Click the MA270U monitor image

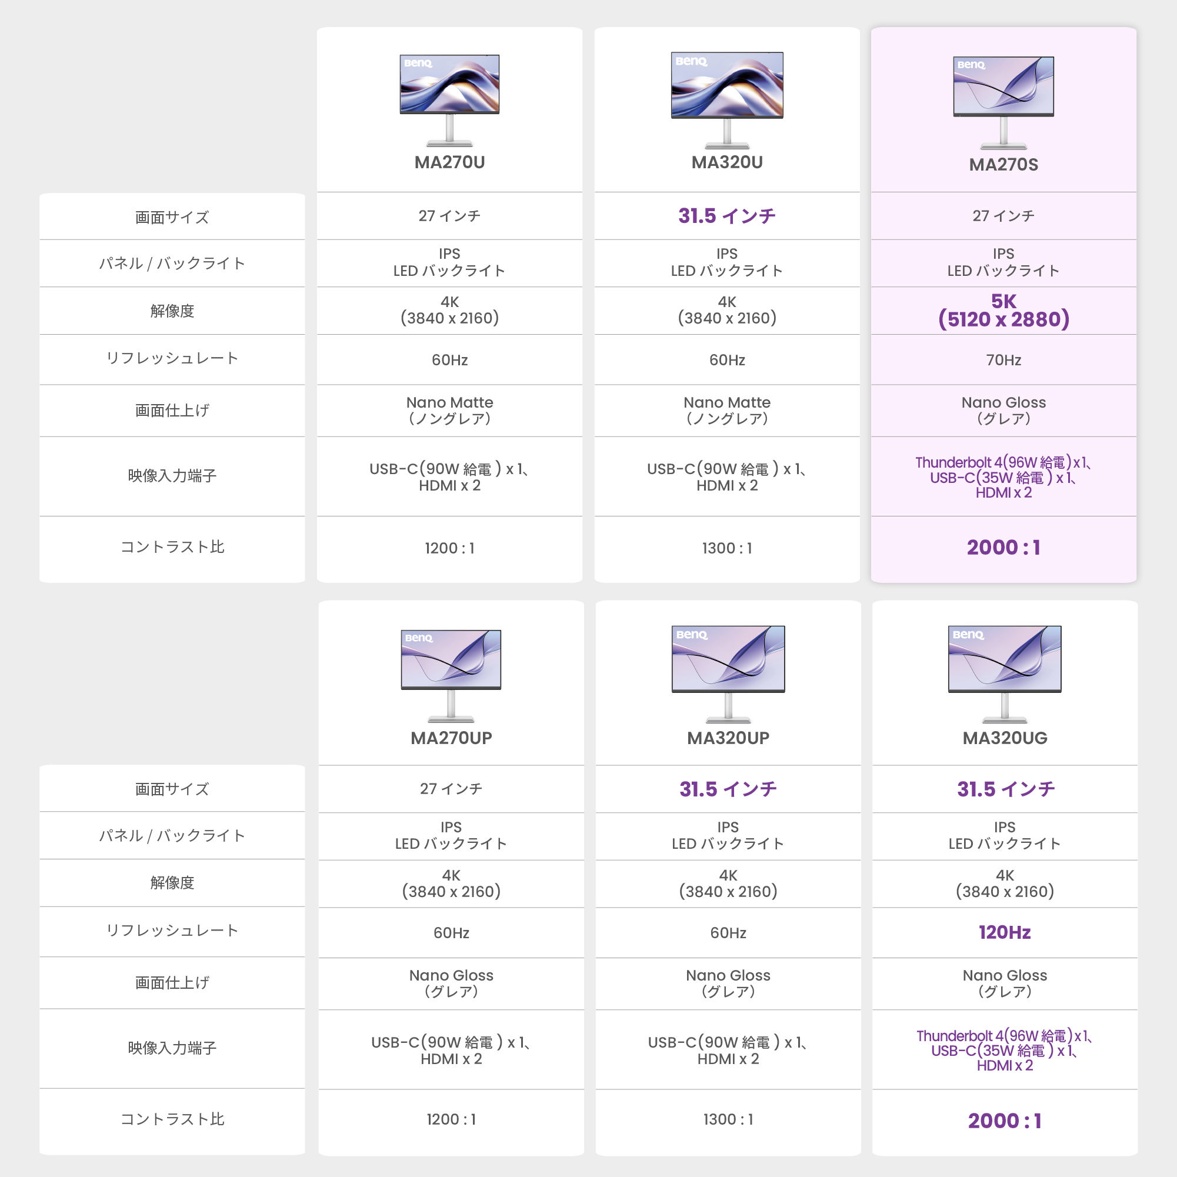(x=449, y=101)
